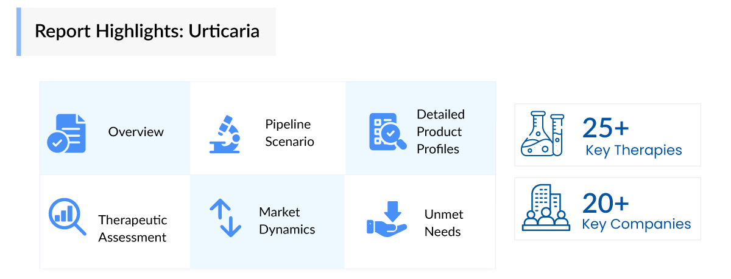Viewport: 731px width, 279px height.
Task: Click the Pipeline Scenario microscope icon
Action: click(x=225, y=133)
